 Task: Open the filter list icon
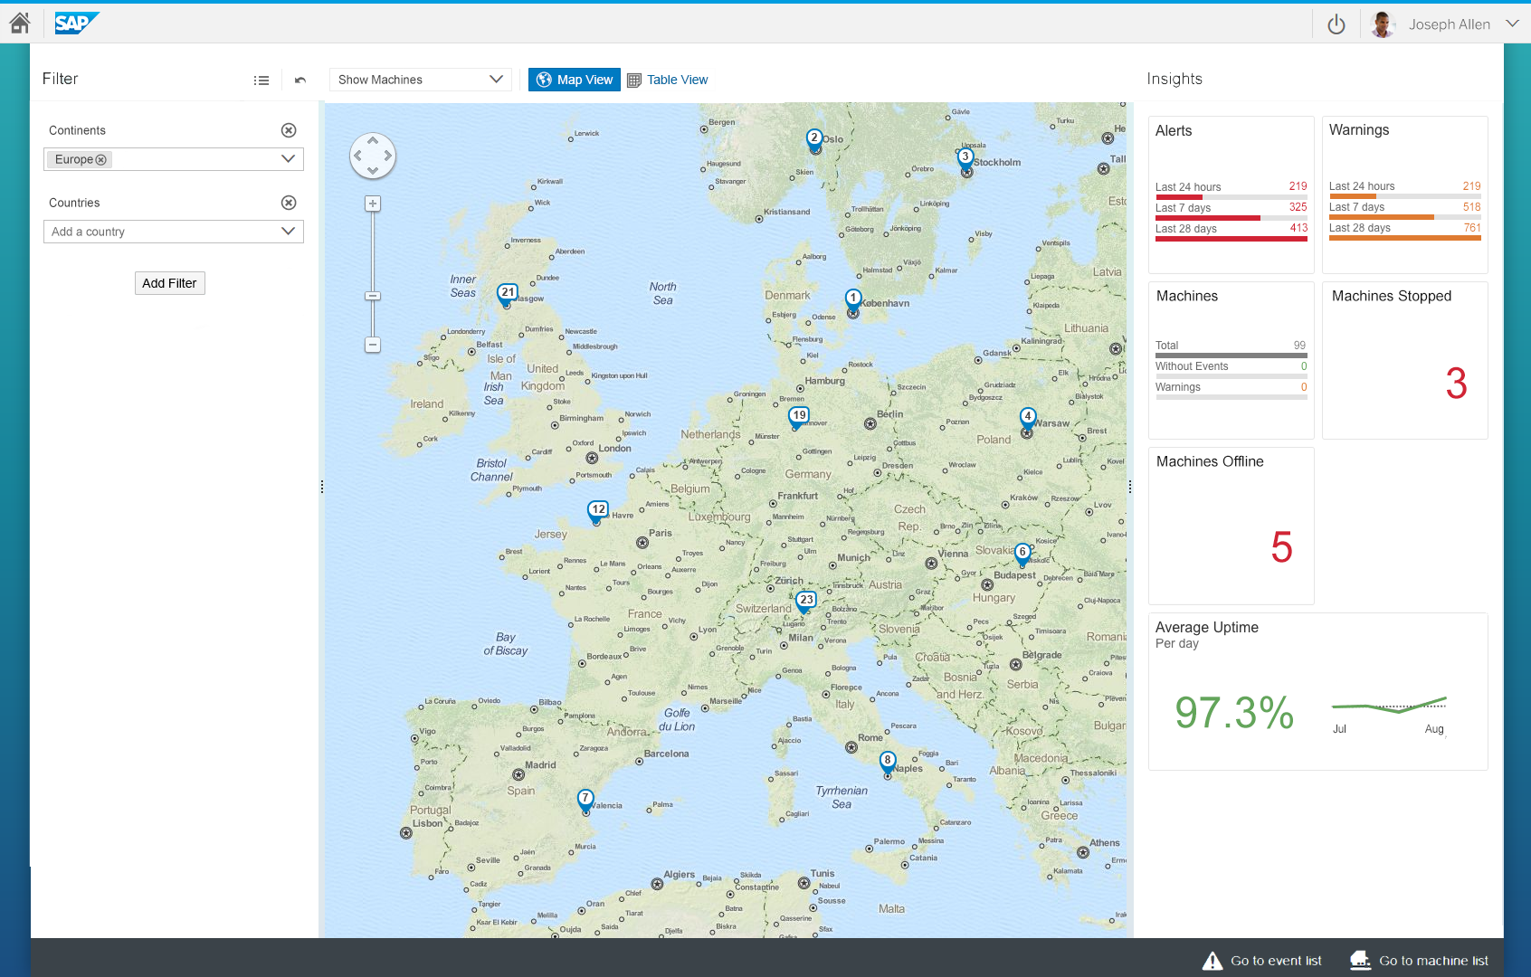click(262, 81)
